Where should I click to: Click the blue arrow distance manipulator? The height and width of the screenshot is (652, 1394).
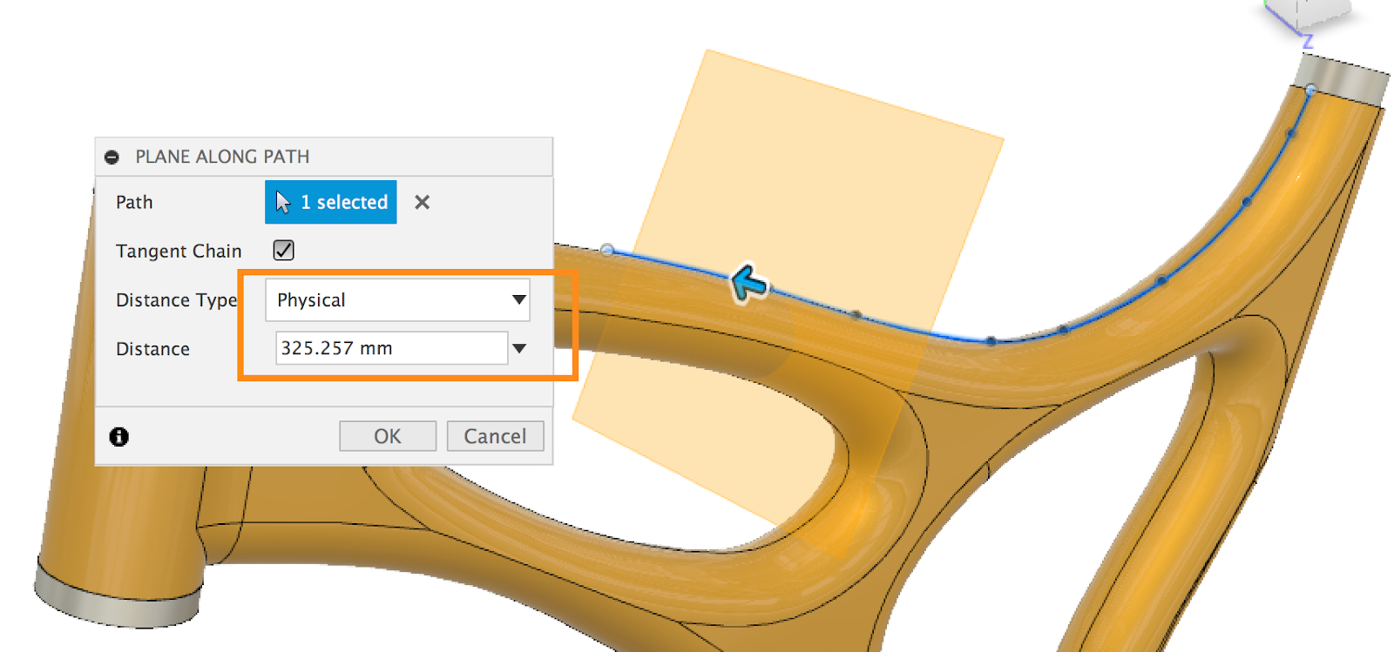pyautogui.click(x=748, y=282)
